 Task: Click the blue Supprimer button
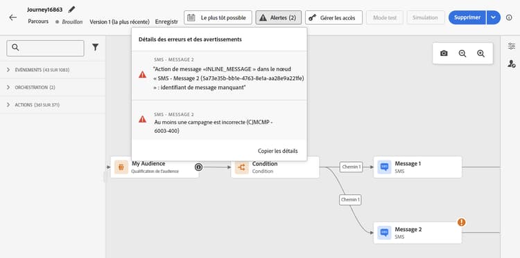467,17
